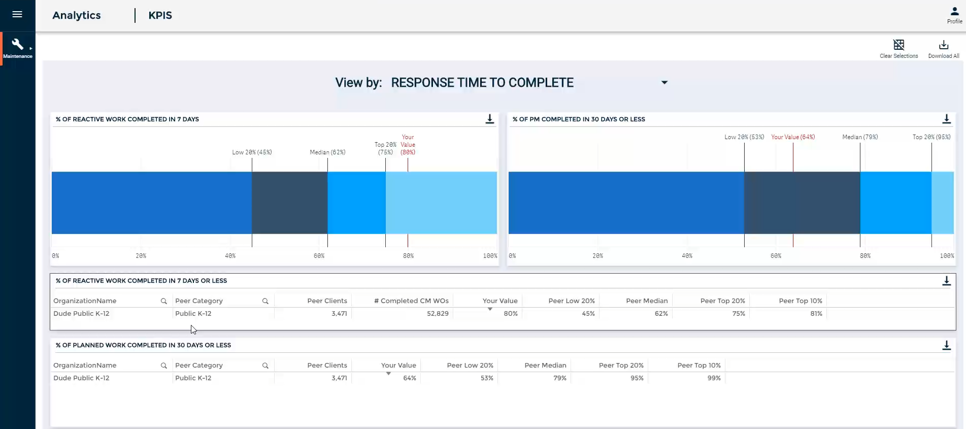Select the Dude Public K-12 row in reactive table
The image size is (966, 429).
(x=81, y=314)
